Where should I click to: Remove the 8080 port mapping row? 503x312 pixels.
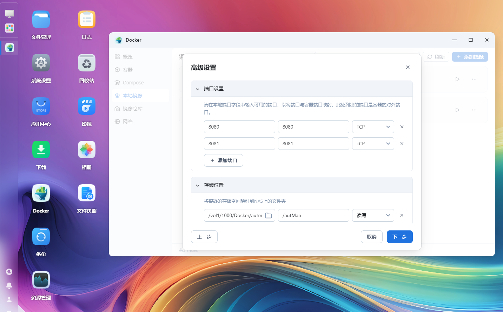point(402,127)
